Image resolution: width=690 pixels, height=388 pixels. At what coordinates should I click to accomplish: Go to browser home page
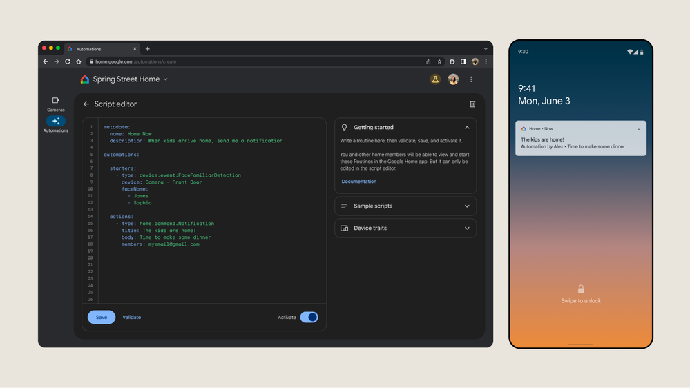pyautogui.click(x=78, y=61)
